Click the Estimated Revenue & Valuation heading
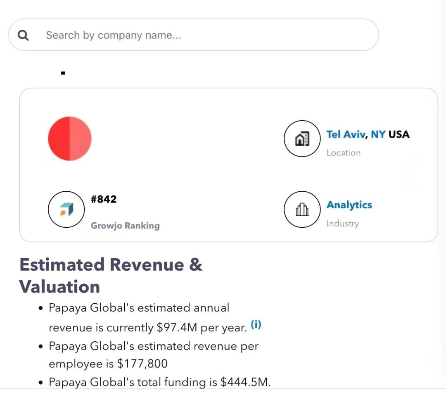The height and width of the screenshot is (393, 446). click(111, 276)
